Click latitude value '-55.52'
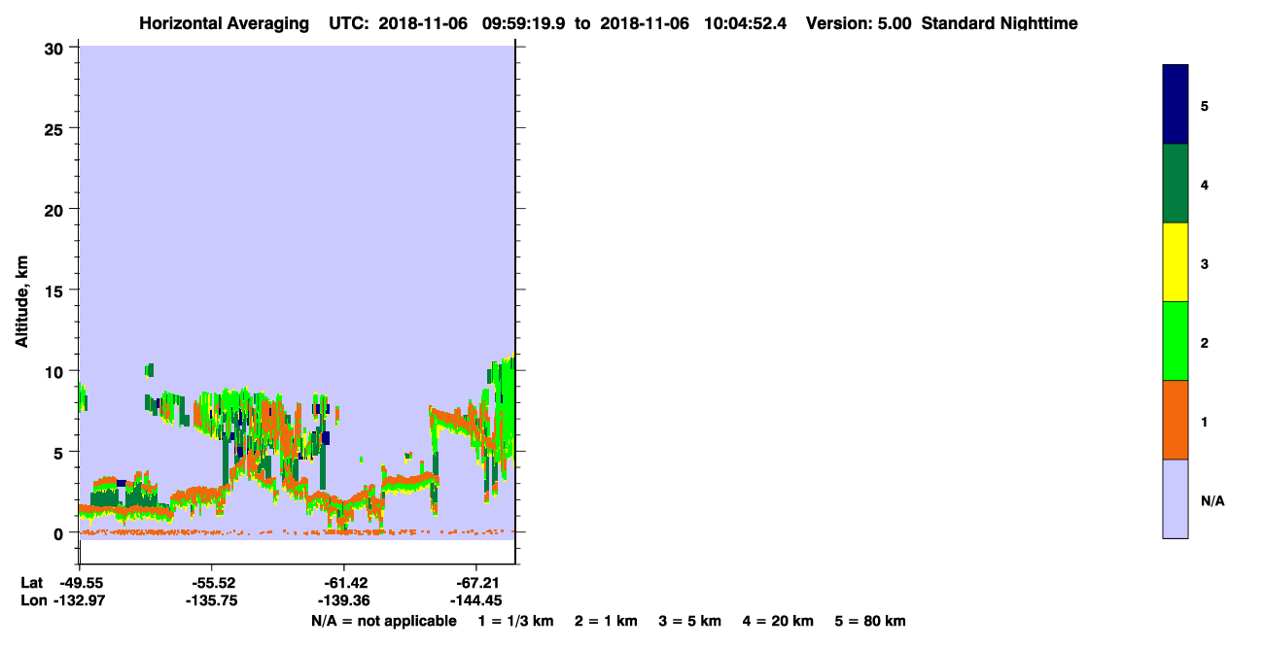Image resolution: width=1264 pixels, height=648 pixels. click(212, 583)
